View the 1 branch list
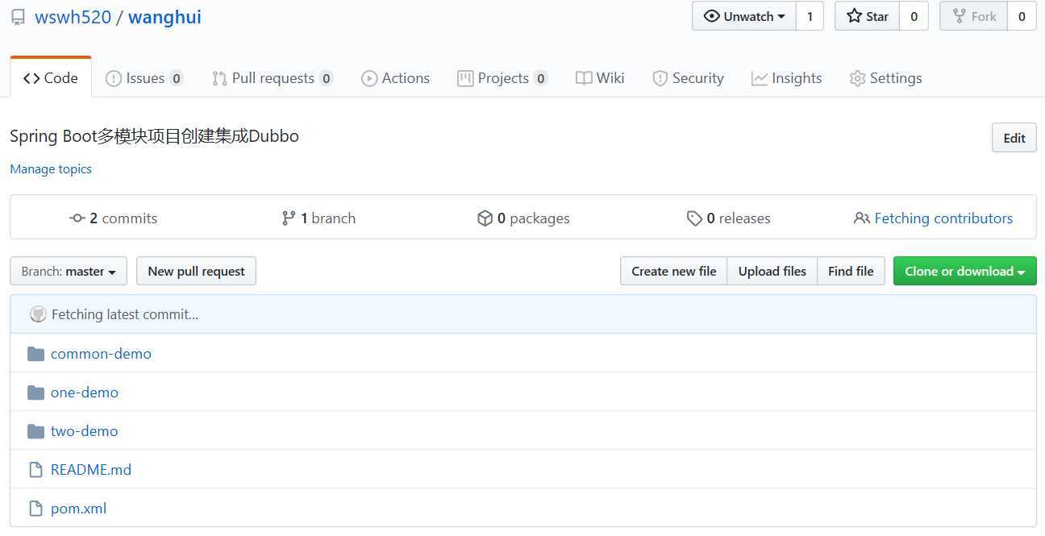 [318, 218]
